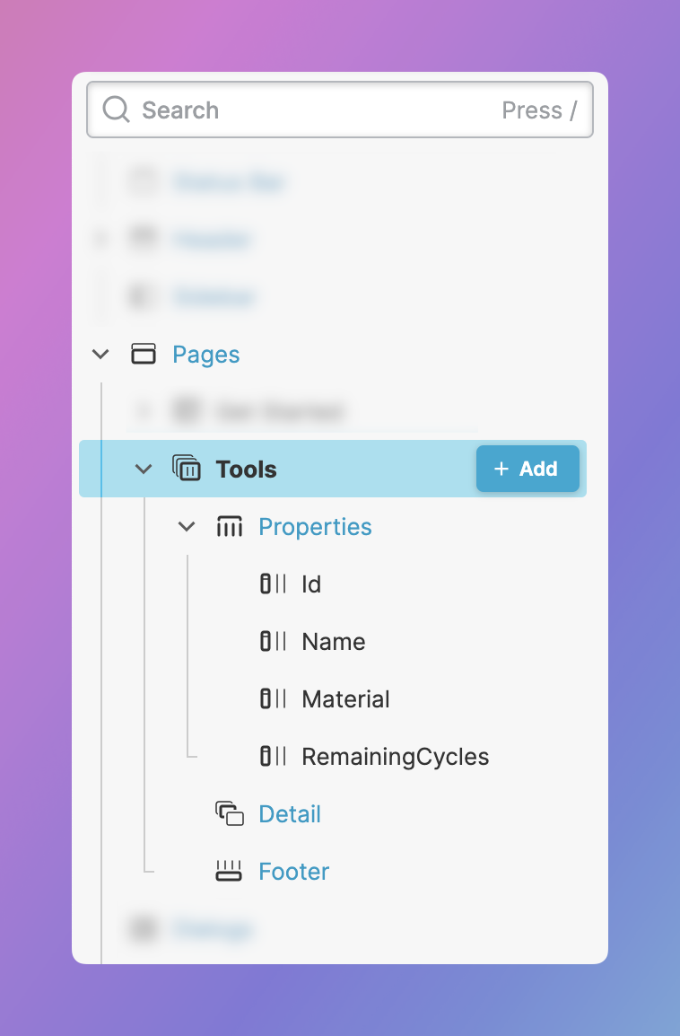Click the RemainingCycles property icon
Image resolution: width=680 pixels, height=1036 pixels.
pyautogui.click(x=274, y=757)
